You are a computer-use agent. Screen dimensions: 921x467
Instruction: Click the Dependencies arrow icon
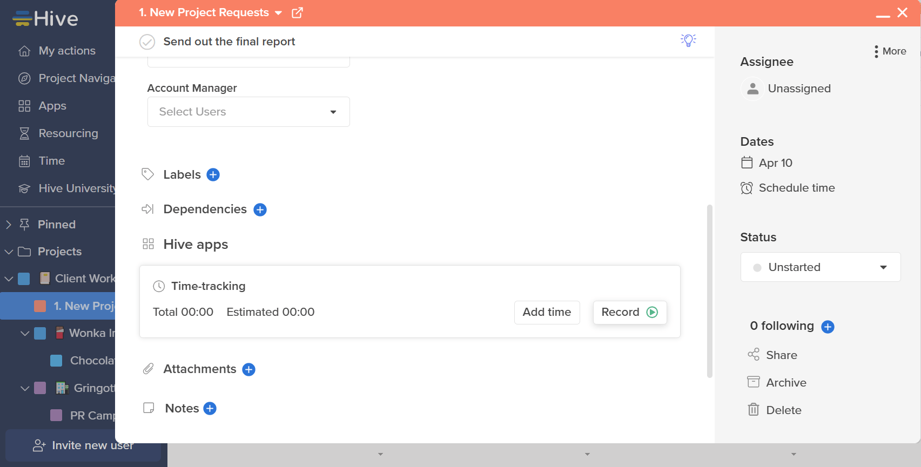coord(147,209)
